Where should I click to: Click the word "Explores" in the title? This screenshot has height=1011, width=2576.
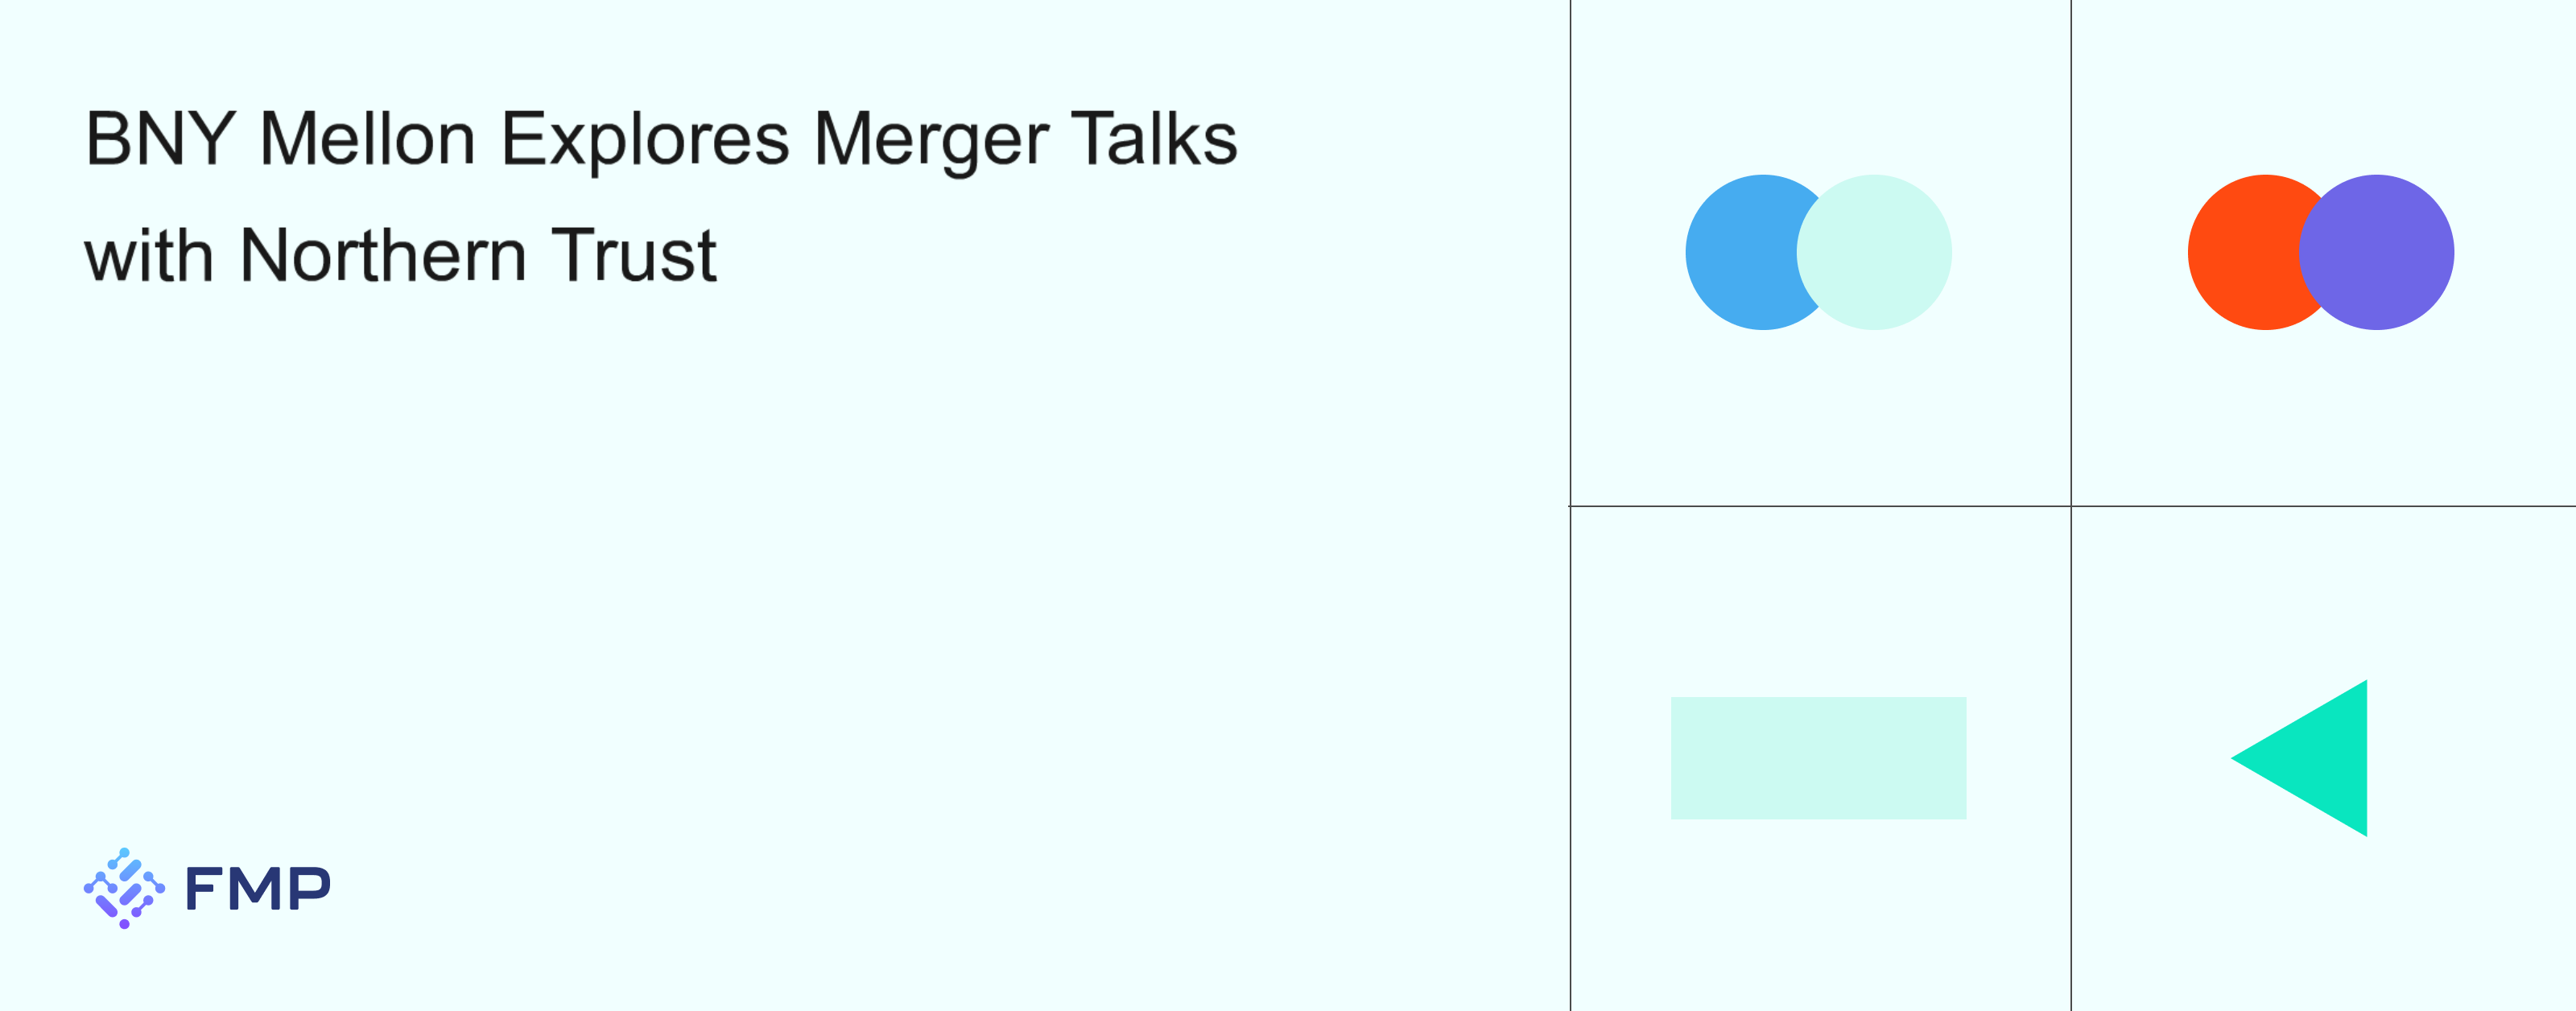(645, 139)
